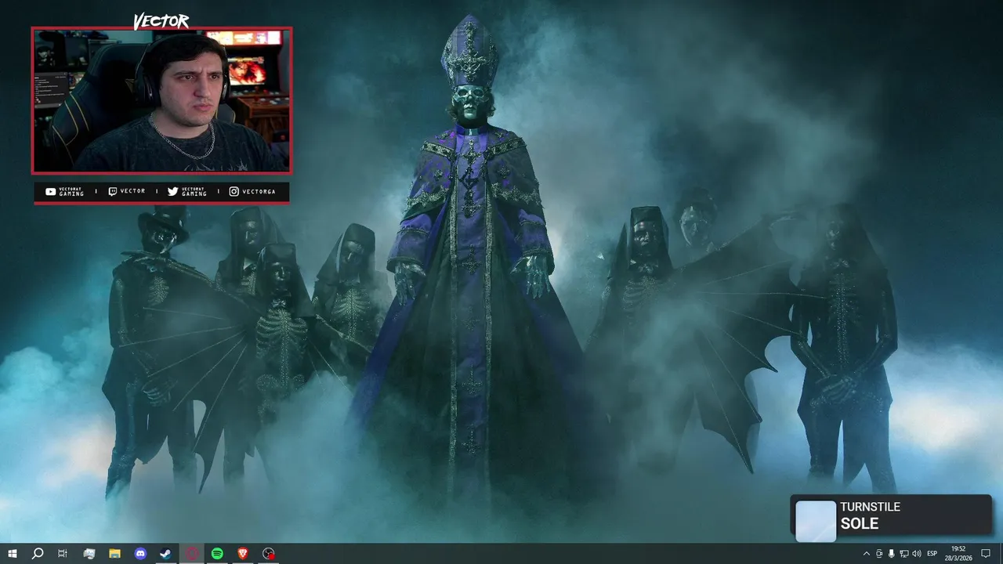The height and width of the screenshot is (564, 1003).
Task: Click the Twitter VectorAT Gaming label
Action: [x=187, y=191]
